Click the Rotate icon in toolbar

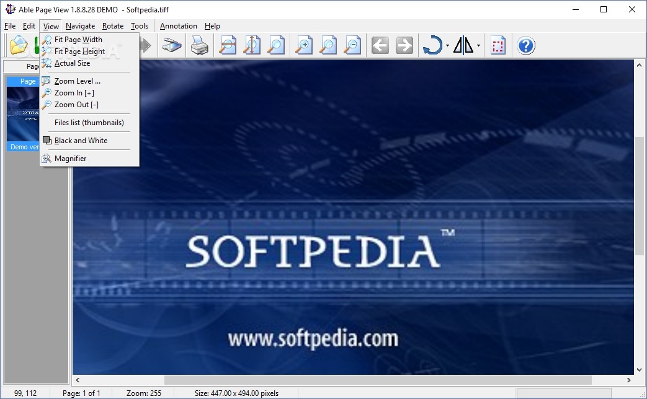click(432, 45)
